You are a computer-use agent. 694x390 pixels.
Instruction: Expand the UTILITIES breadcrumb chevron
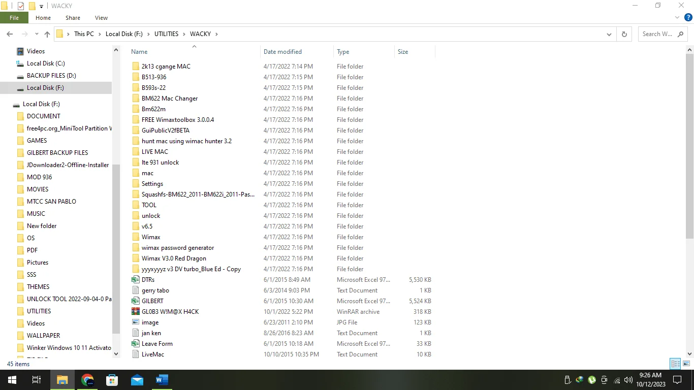pos(184,34)
